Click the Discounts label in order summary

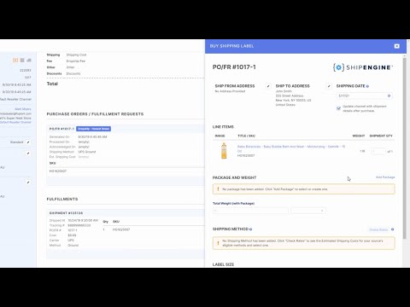[54, 73]
